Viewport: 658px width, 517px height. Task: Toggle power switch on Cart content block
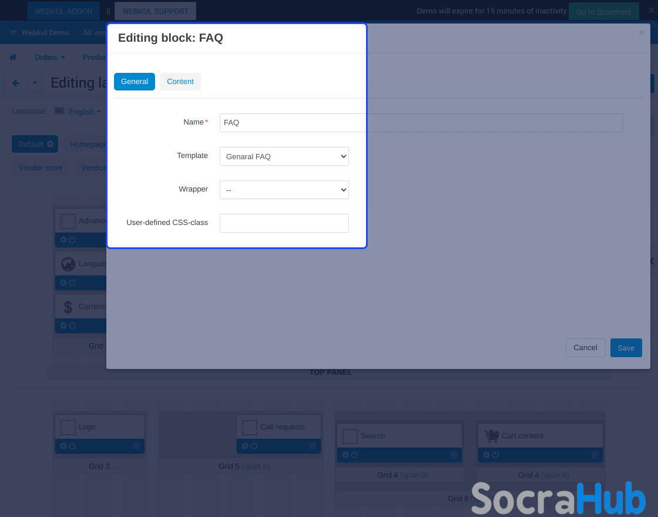tap(495, 455)
